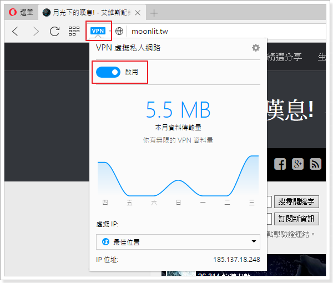This screenshot has width=333, height=283.
Task: Open the Facebook social icon
Action: (280, 164)
